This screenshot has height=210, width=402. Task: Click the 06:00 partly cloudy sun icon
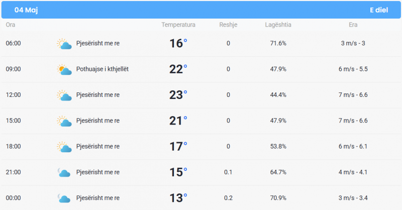coord(64,44)
